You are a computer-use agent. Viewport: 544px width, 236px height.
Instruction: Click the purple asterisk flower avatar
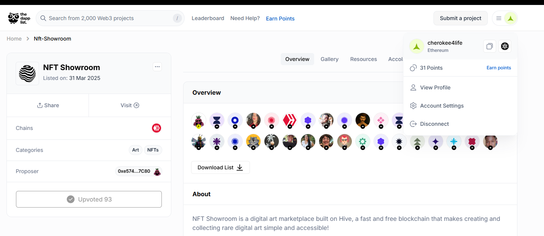(x=217, y=142)
